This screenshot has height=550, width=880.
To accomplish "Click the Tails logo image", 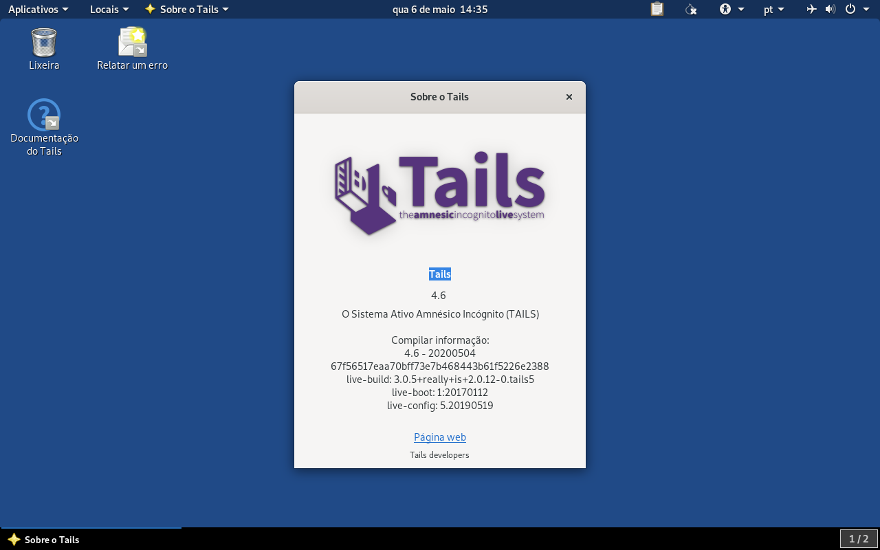I will click(x=440, y=195).
